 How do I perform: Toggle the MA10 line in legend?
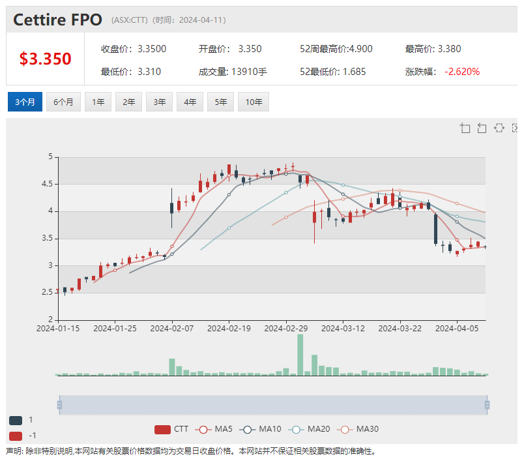coord(260,429)
